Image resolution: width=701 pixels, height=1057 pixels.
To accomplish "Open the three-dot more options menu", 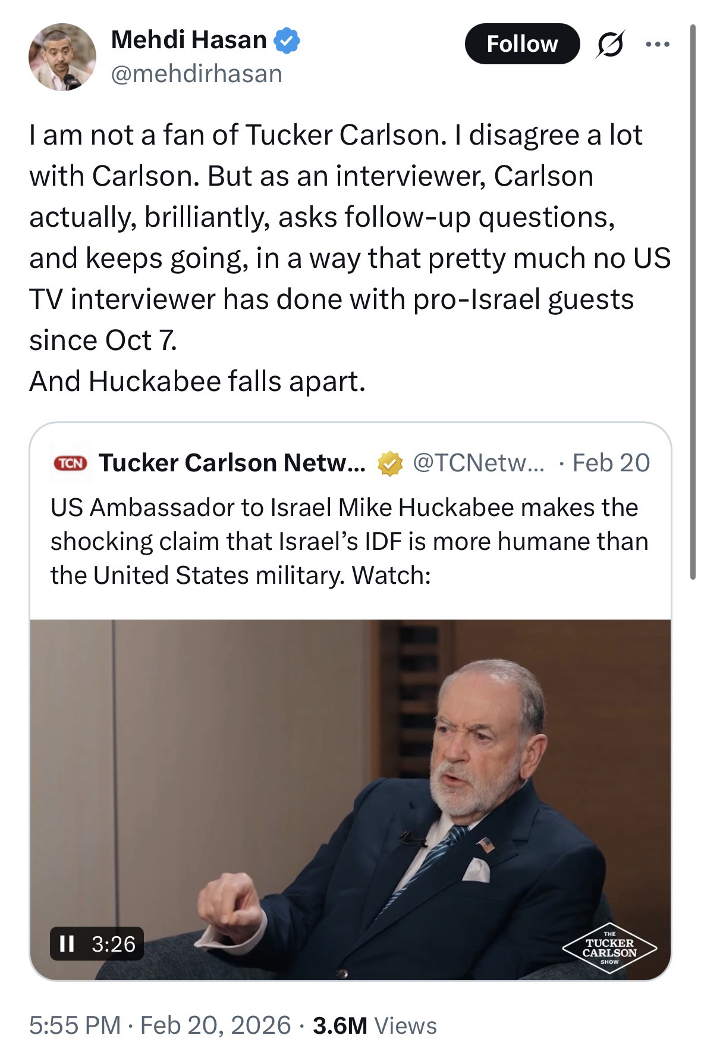I will 658,44.
